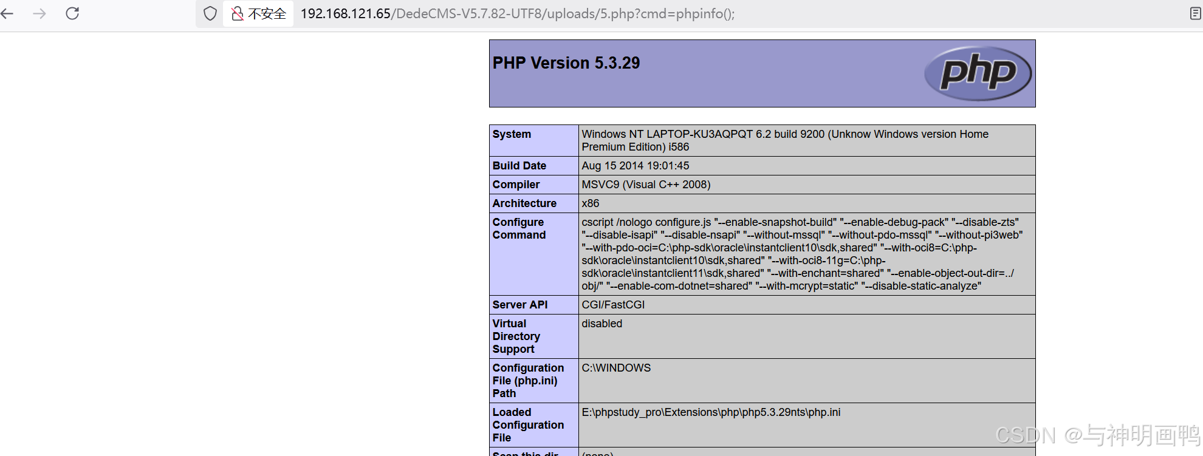This screenshot has width=1203, height=456.
Task: Select 'MSVC9 (Visual C++ 2008)' value
Action: pyautogui.click(x=646, y=185)
